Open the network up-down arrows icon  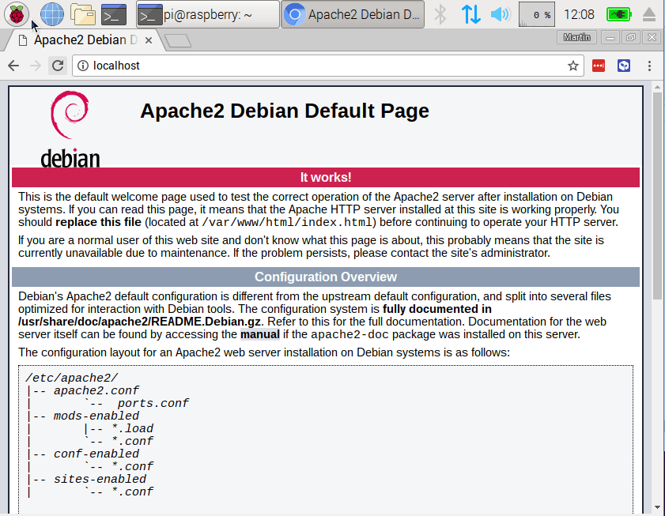(470, 14)
